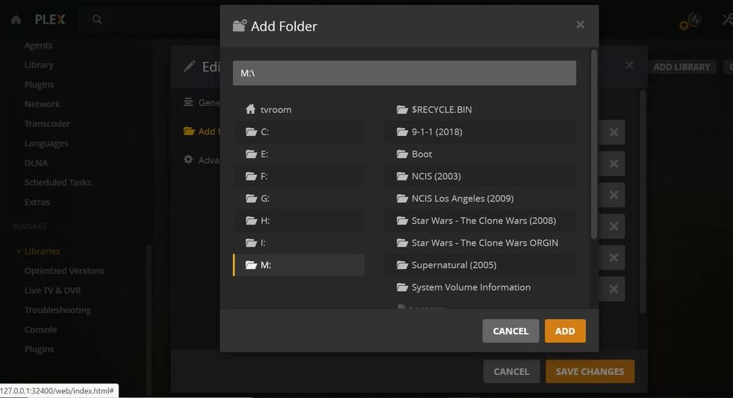Click the Add Folder dialog scrollbar
The image size is (733, 398).
594,145
